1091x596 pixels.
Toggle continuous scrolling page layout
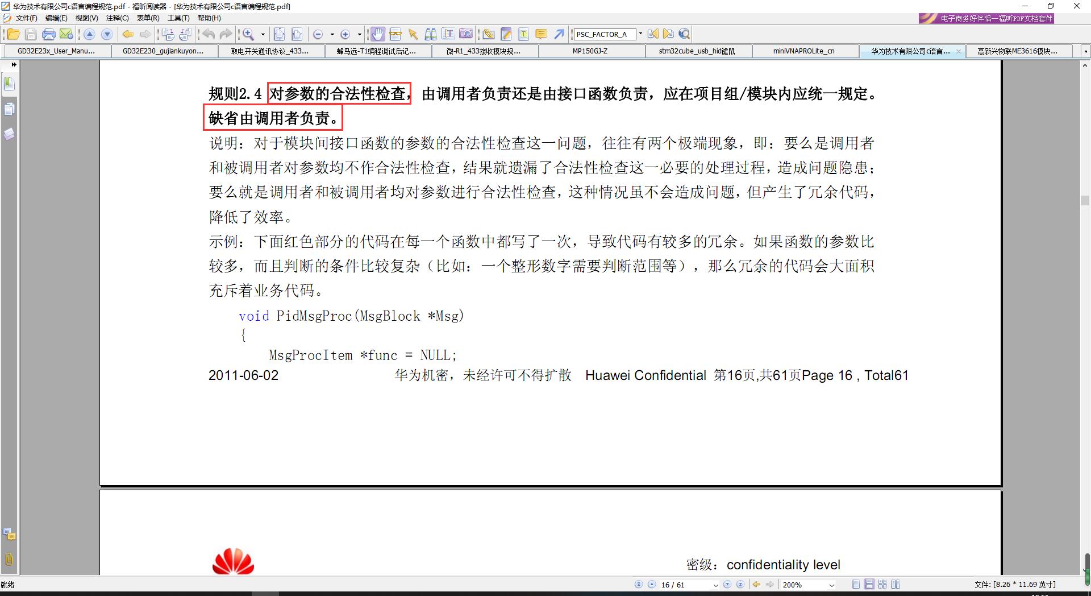(870, 584)
